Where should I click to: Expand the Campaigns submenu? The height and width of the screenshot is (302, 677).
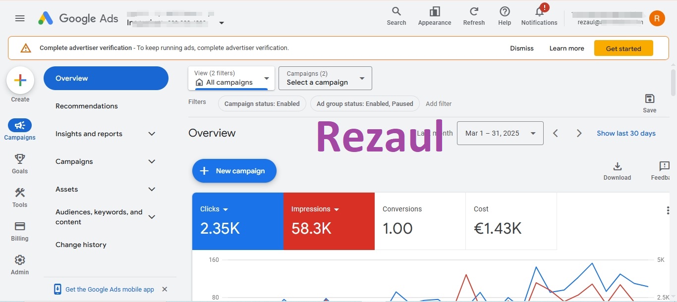[x=152, y=161]
